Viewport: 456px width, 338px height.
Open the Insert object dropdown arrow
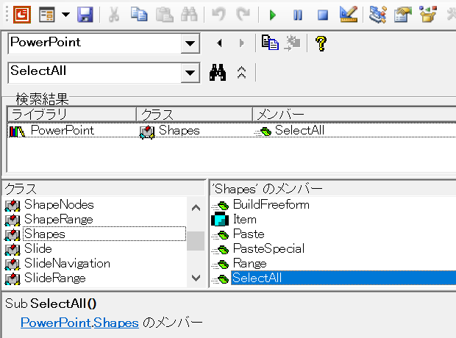(x=65, y=14)
